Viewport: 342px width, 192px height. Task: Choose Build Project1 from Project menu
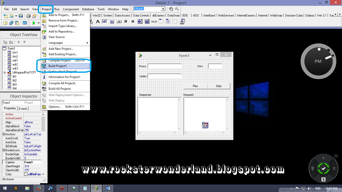click(x=65, y=66)
